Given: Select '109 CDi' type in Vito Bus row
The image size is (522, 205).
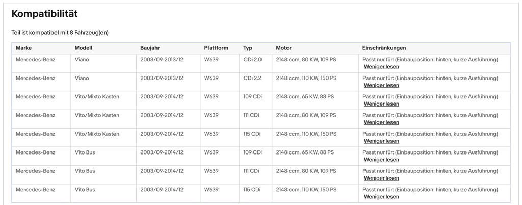Looking at the screenshot, I should point(253,153).
